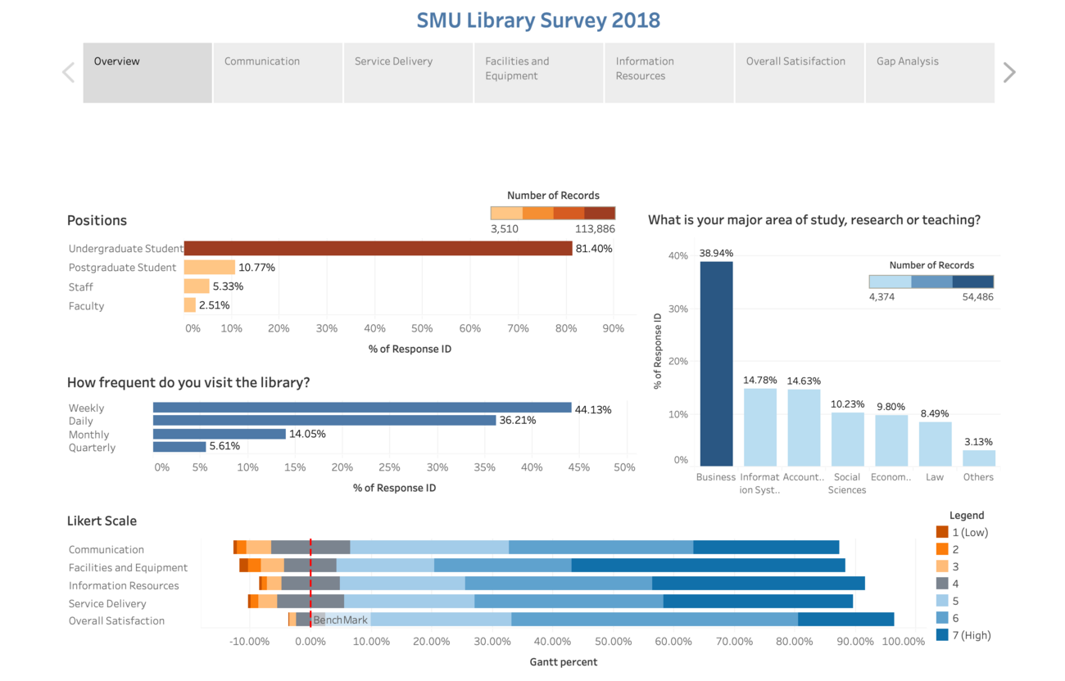The image size is (1065, 681).
Task: Click legend swatch for 1 (Low)
Action: click(942, 532)
